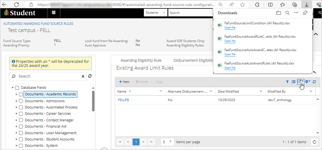
Task: Open FaFundSourceLimitCondition file link
Action: click(230, 28)
